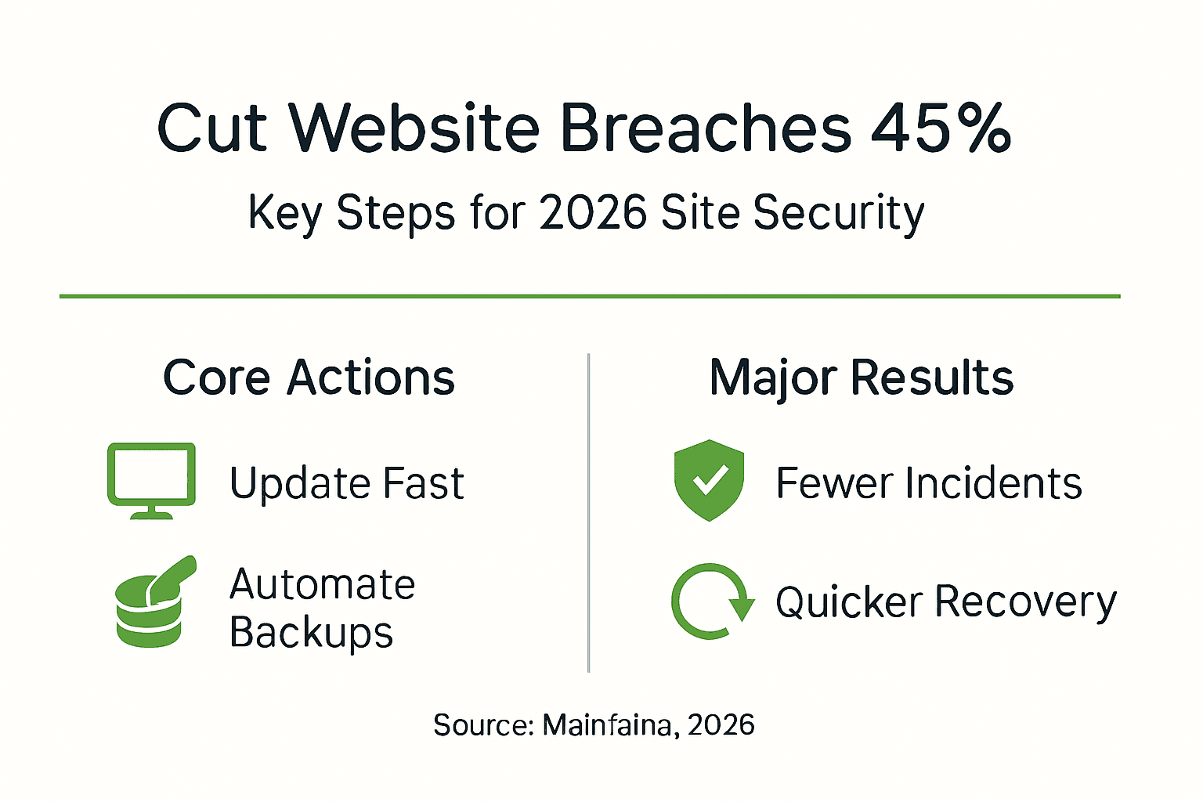Viewport: 1203px width, 802px height.
Task: Select the 'Quicker Recovery' label
Action: coord(945,602)
